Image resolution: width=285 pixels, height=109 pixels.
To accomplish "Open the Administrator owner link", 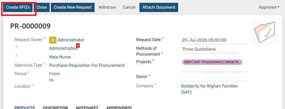I will [x=71, y=40].
